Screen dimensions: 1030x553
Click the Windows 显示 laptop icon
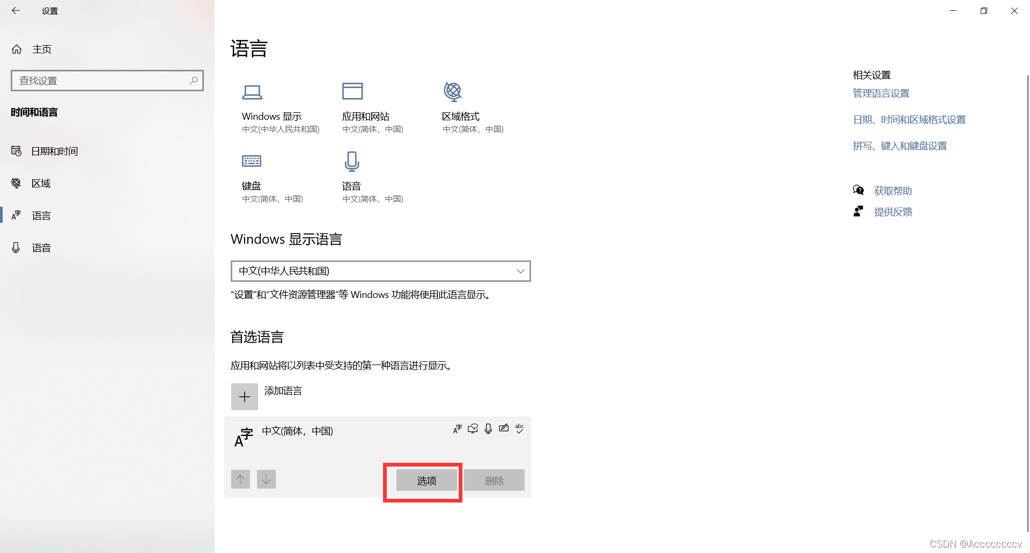[252, 92]
